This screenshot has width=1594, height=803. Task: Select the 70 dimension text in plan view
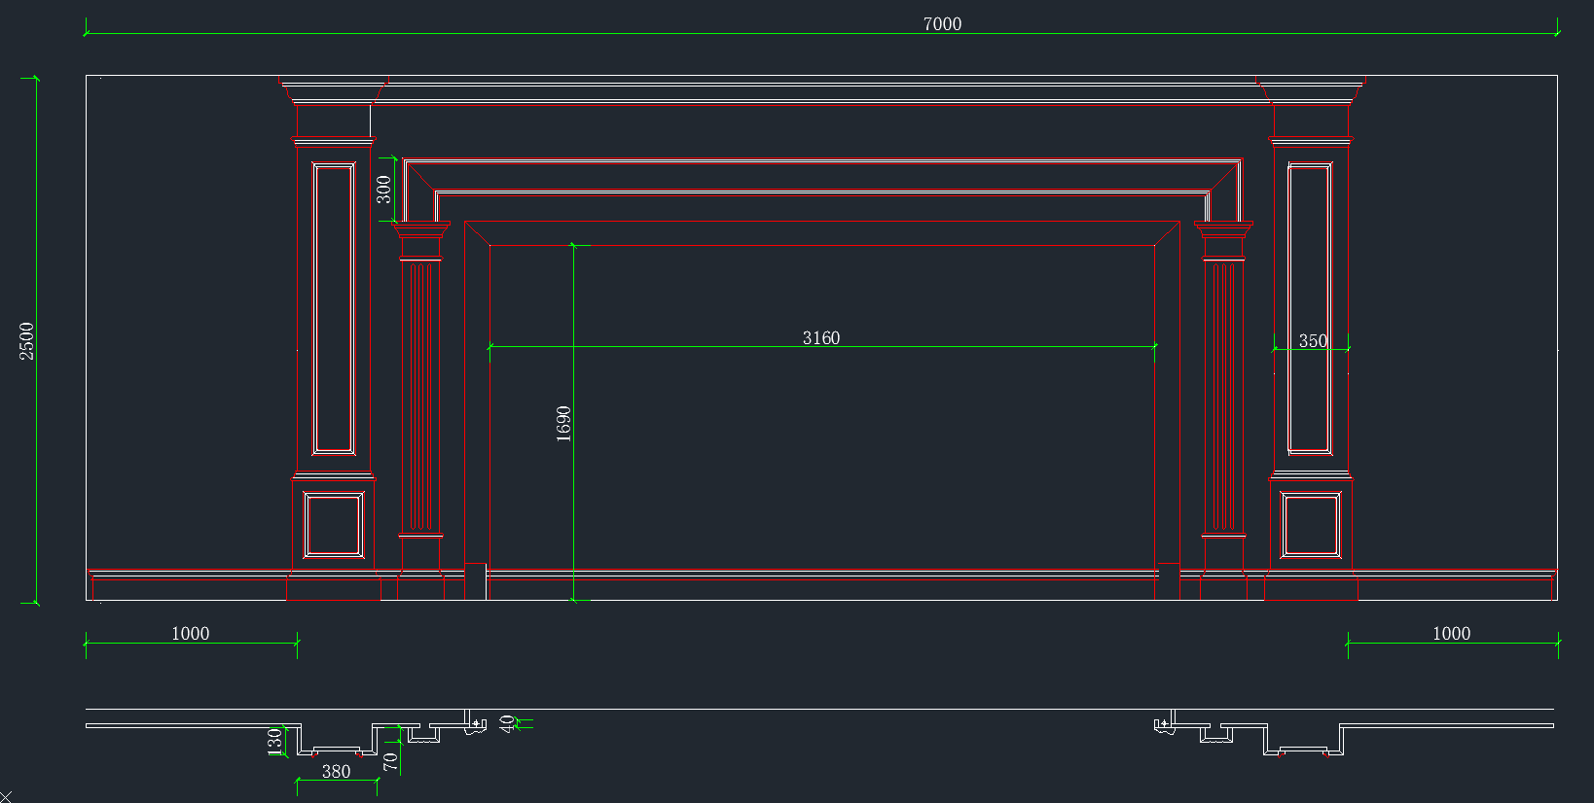click(390, 761)
